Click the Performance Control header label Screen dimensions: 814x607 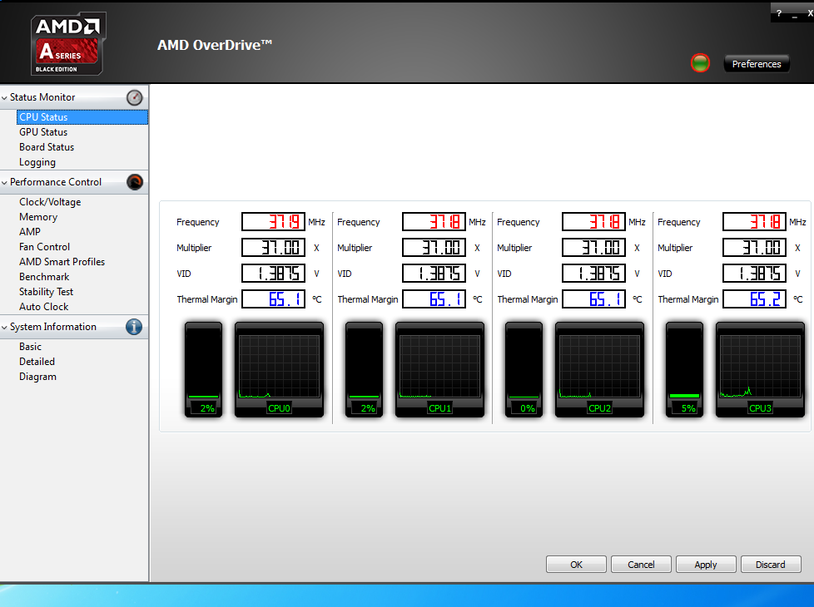[56, 182]
